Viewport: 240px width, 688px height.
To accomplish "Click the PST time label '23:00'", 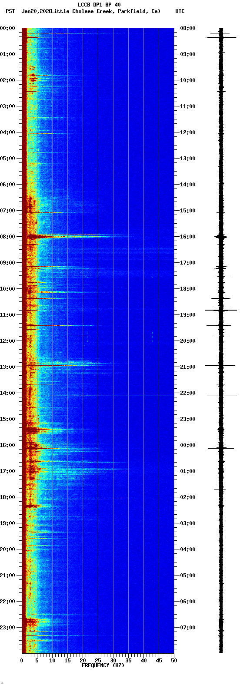I will point(7,628).
